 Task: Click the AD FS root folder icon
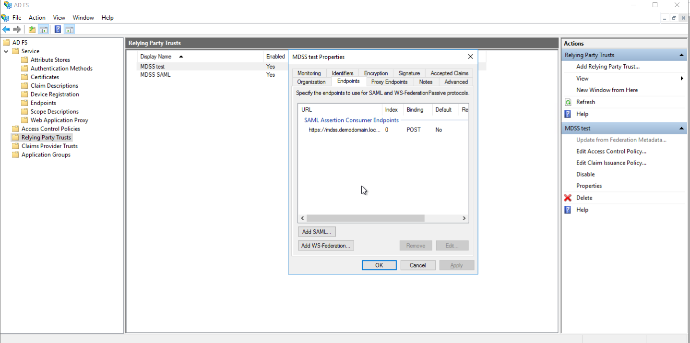tap(6, 42)
